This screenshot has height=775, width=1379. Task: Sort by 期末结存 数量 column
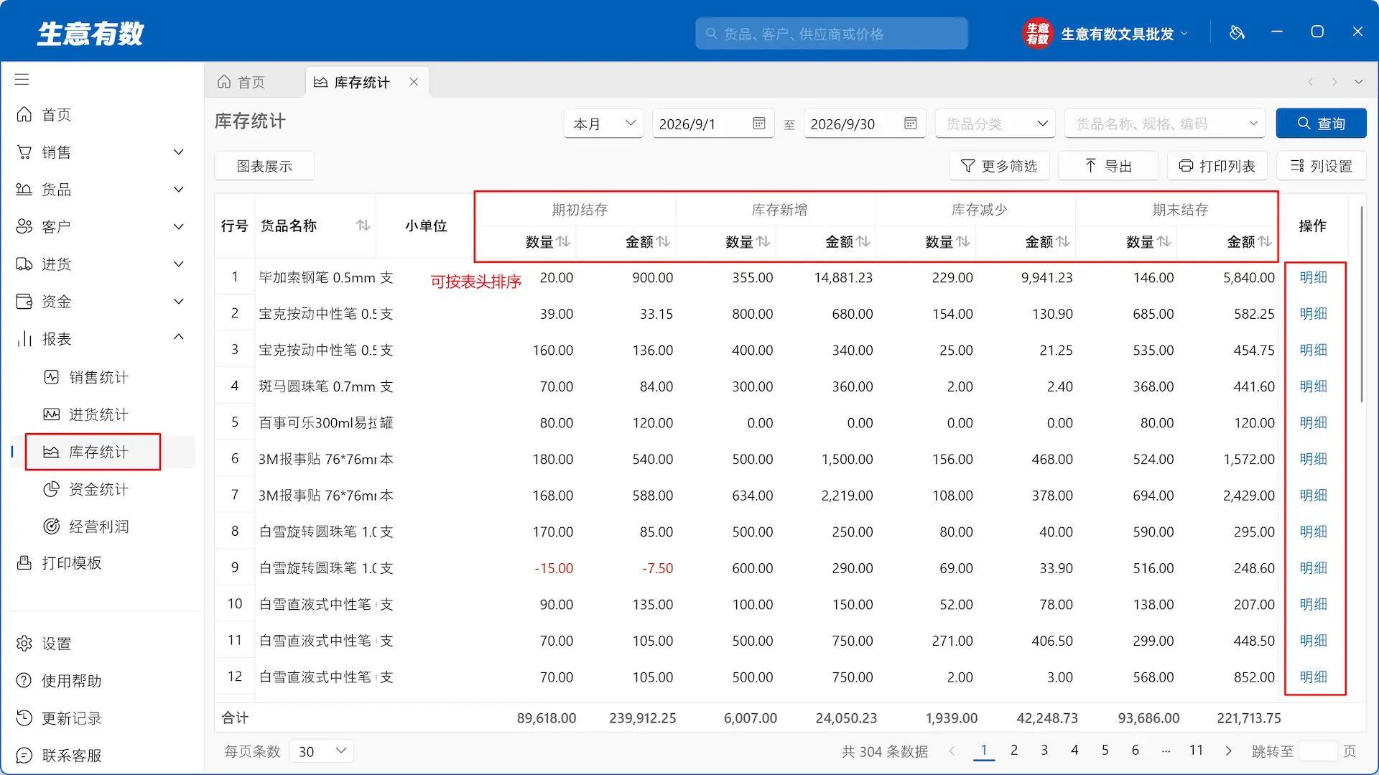point(1164,241)
